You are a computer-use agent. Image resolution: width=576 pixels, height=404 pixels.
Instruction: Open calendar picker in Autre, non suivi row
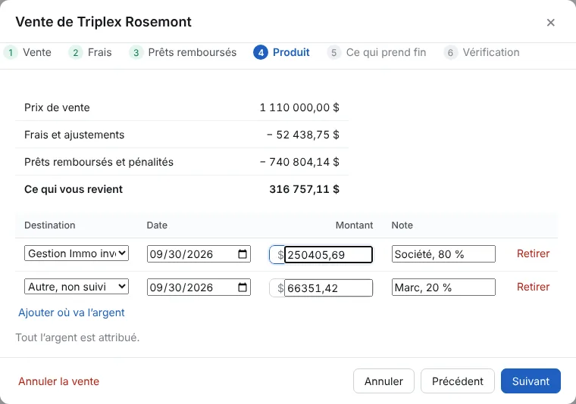243,287
